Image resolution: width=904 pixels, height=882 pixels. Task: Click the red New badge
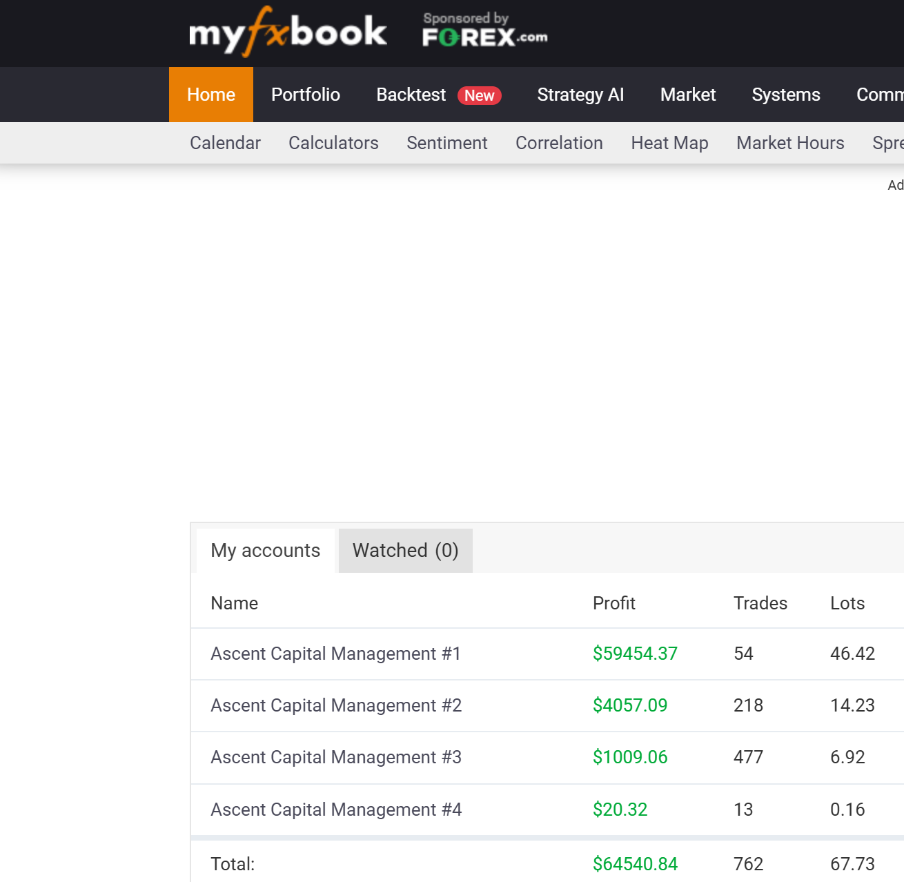(480, 95)
